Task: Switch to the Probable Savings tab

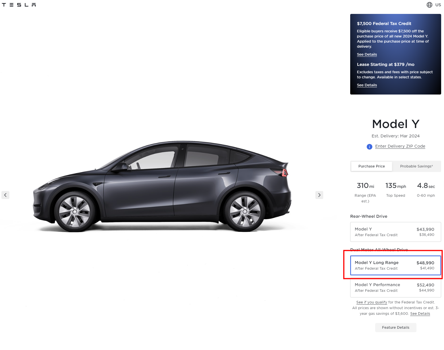Action: (416, 166)
